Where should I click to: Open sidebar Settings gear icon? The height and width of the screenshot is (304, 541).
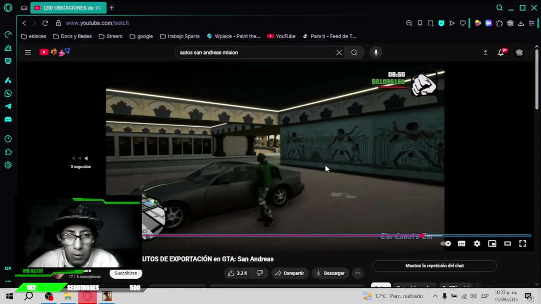point(8,165)
